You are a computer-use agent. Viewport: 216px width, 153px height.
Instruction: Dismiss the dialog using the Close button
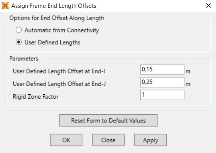click(x=108, y=140)
